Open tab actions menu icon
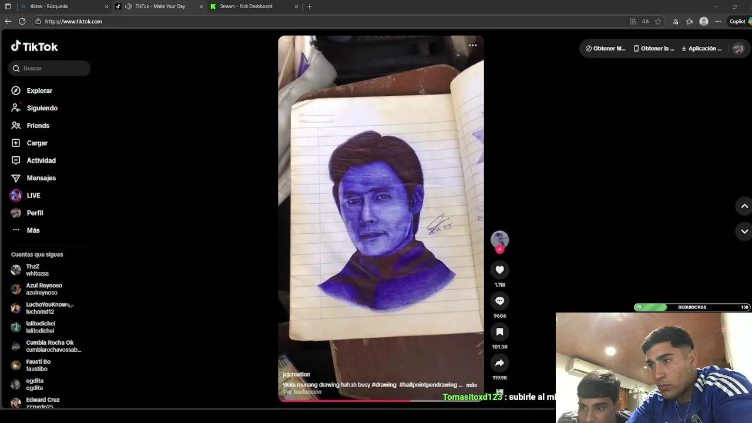This screenshot has width=752, height=423. click(x=8, y=6)
